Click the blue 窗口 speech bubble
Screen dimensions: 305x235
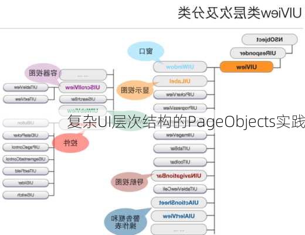[x=146, y=51]
